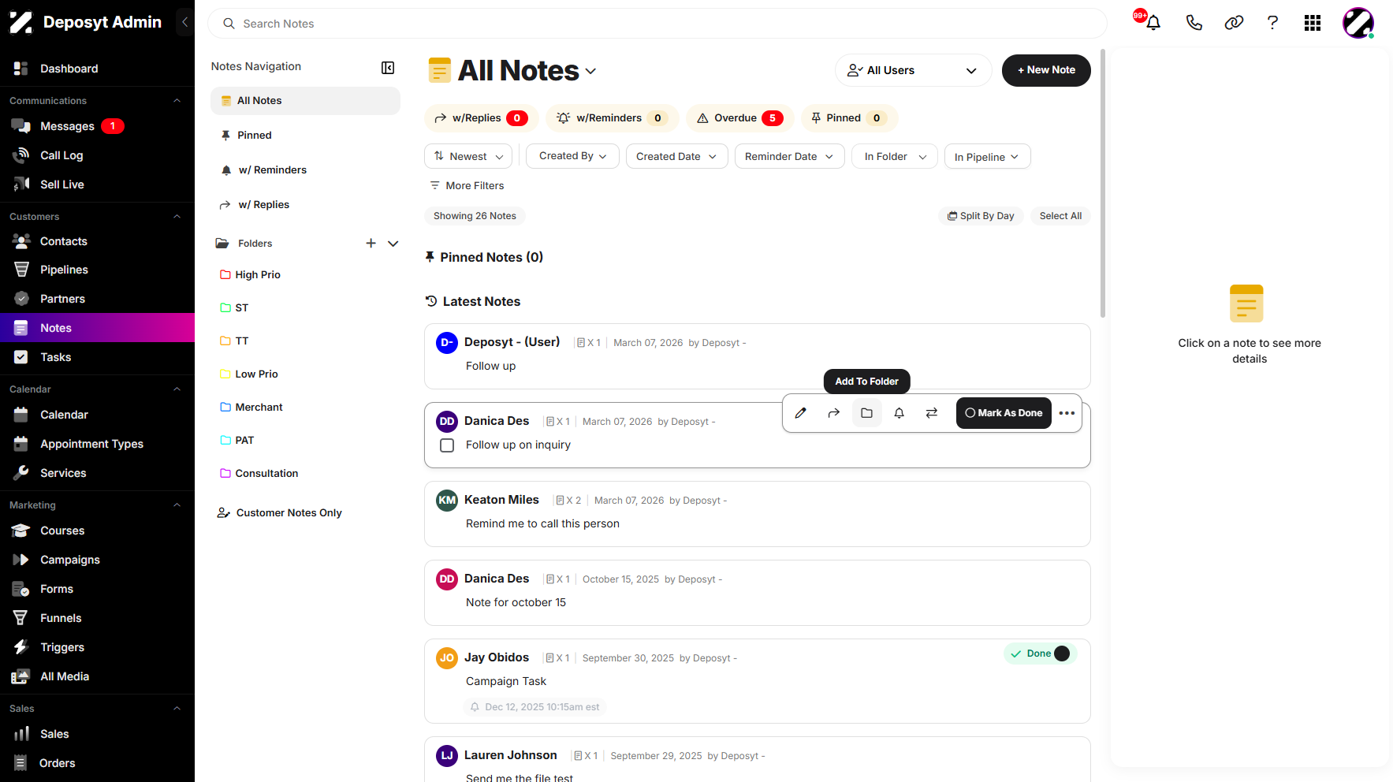The width and height of the screenshot is (1393, 782).
Task: Toggle the Overdue filter chip
Action: [739, 118]
